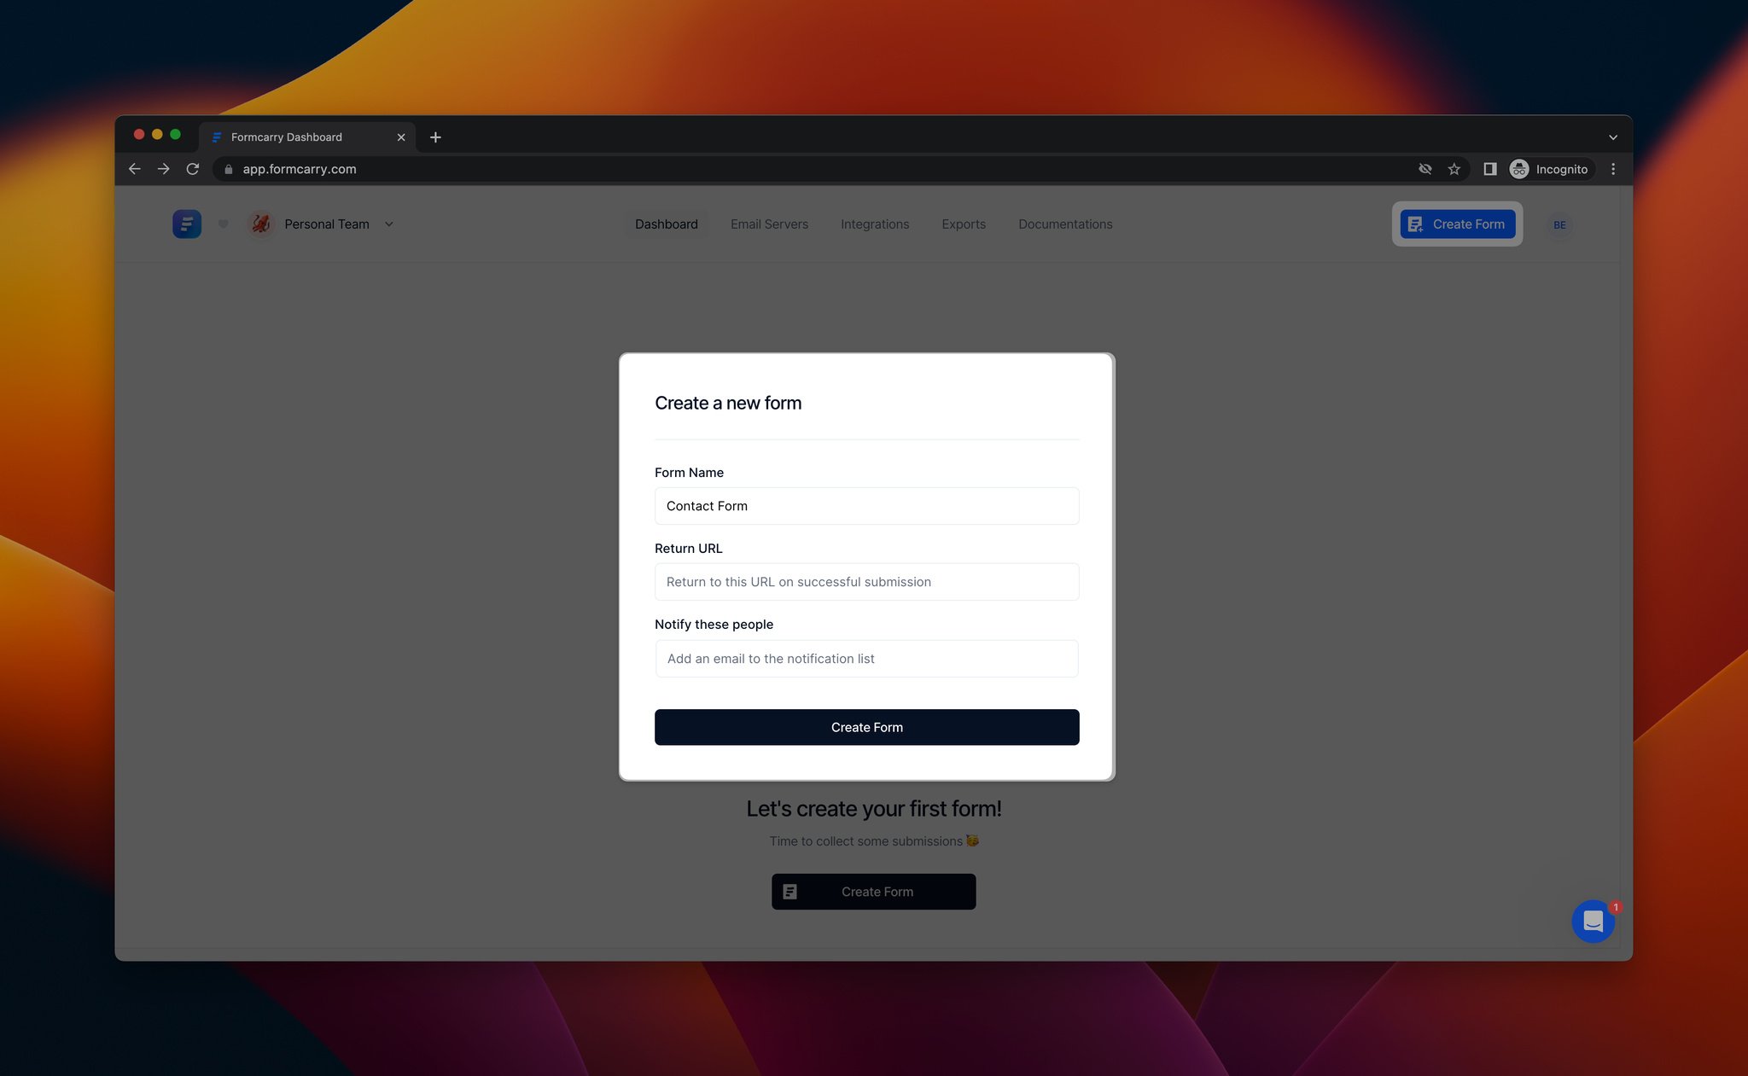This screenshot has width=1748, height=1076.
Task: Click the Form Name input field
Action: click(x=866, y=505)
